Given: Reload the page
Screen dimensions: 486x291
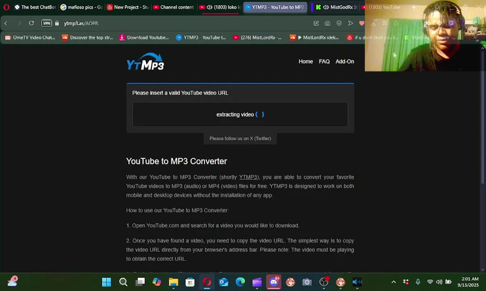Looking at the screenshot, I should coord(31,23).
